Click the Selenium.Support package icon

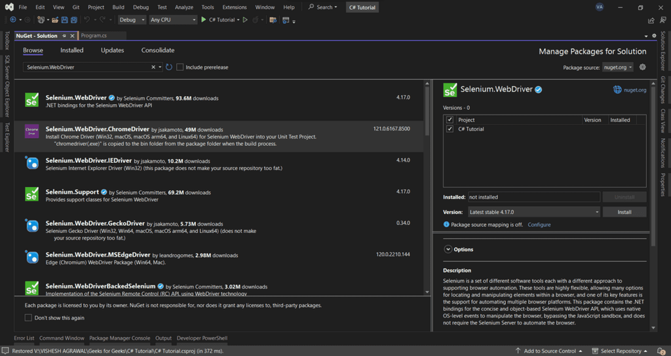point(32,194)
